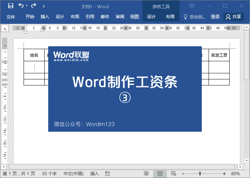Click the Save icon in quick access toolbar
Viewport: 250px width, 178px height.
(x=11, y=6)
